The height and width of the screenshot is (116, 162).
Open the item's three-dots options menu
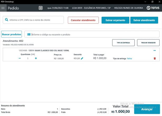pos(155,51)
